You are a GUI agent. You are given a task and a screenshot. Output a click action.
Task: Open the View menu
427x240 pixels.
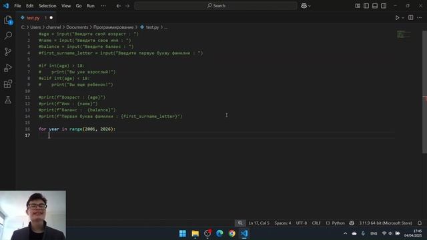66,6
